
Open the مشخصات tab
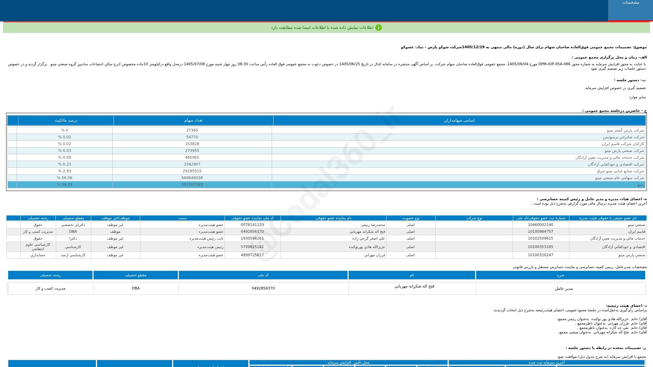click(631, 10)
